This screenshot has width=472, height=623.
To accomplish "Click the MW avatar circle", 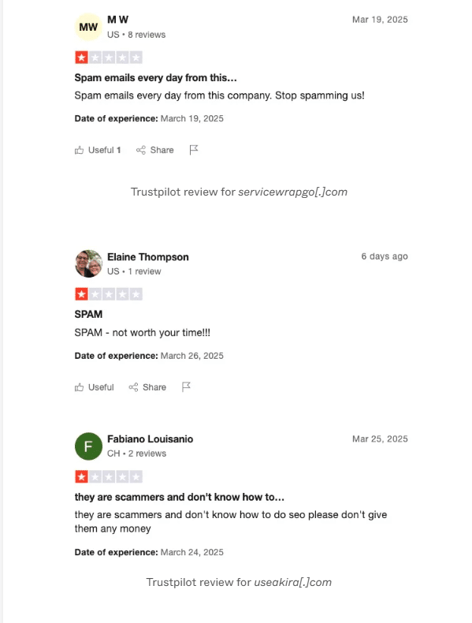I will [88, 27].
